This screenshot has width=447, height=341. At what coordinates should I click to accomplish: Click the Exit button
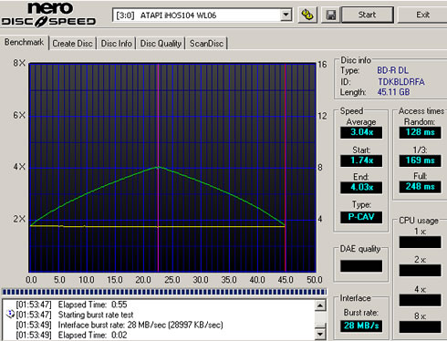coord(422,15)
